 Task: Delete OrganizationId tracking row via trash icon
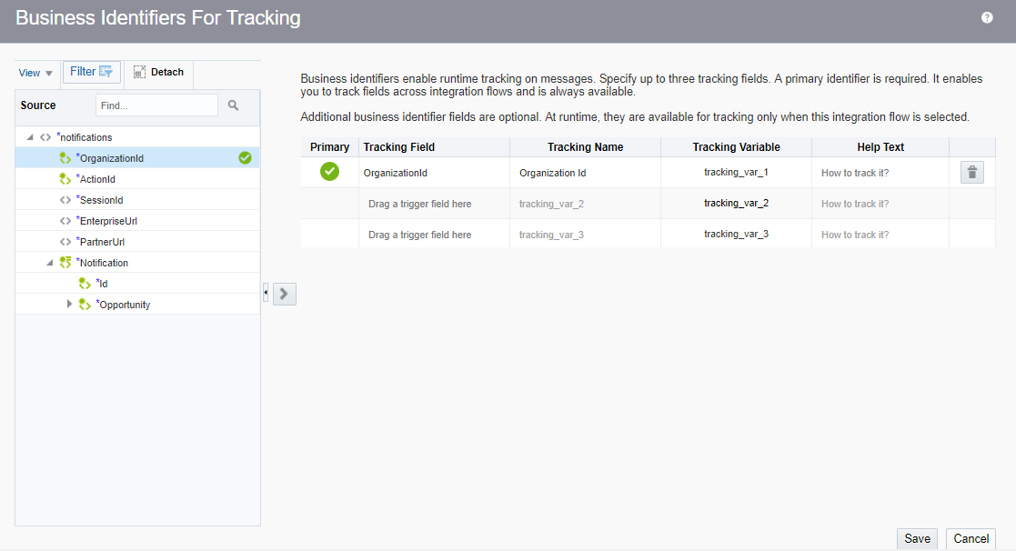972,172
